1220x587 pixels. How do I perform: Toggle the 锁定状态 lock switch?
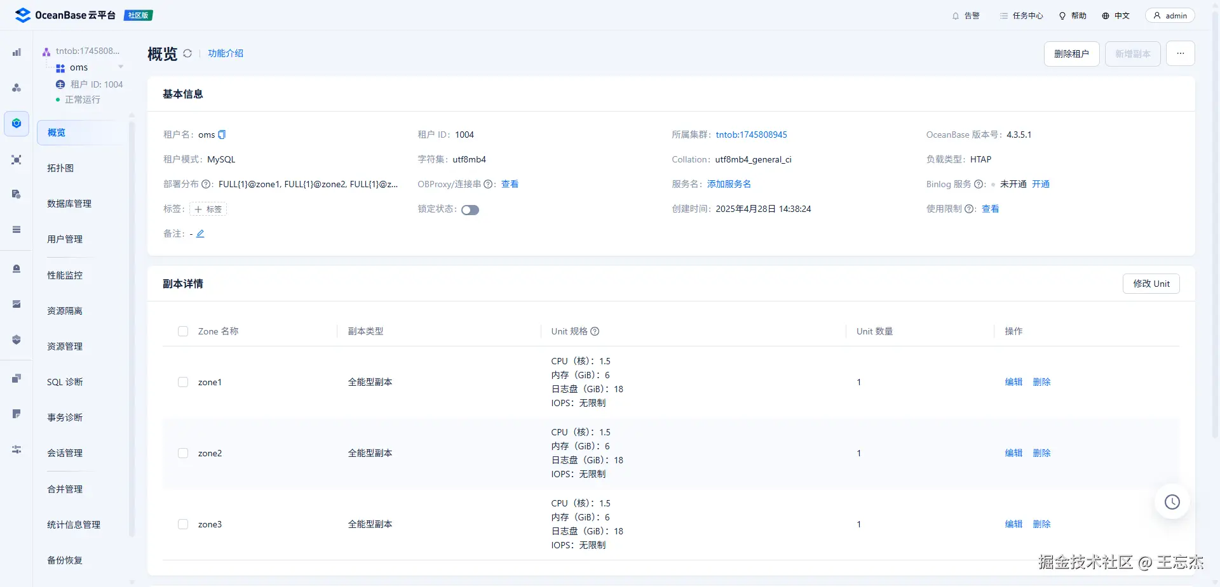(x=470, y=210)
